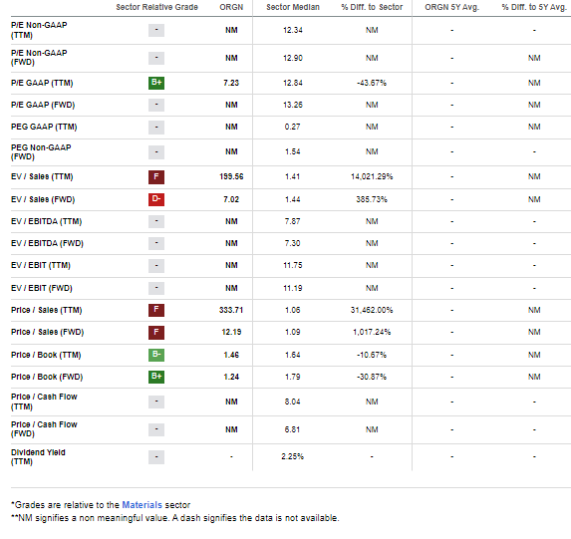
Task: Click the ORGN value 12.19 for Price / Sales (FWD)
Action: point(231,332)
